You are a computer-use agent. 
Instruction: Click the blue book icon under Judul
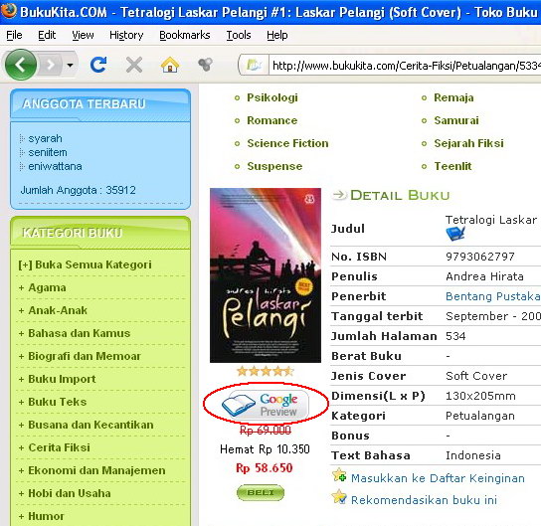(455, 234)
